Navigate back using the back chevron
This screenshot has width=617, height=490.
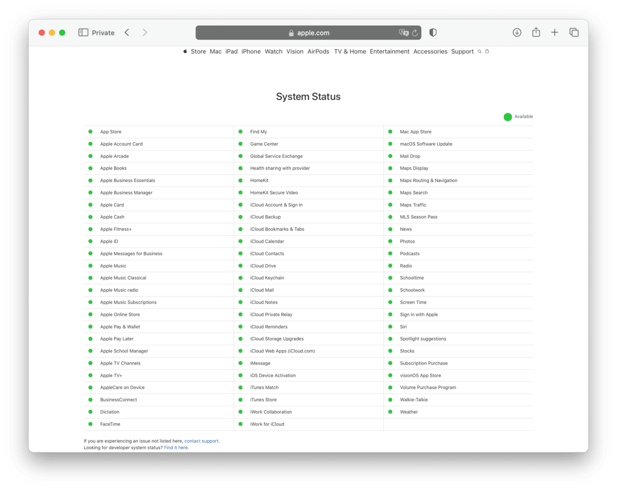(126, 32)
